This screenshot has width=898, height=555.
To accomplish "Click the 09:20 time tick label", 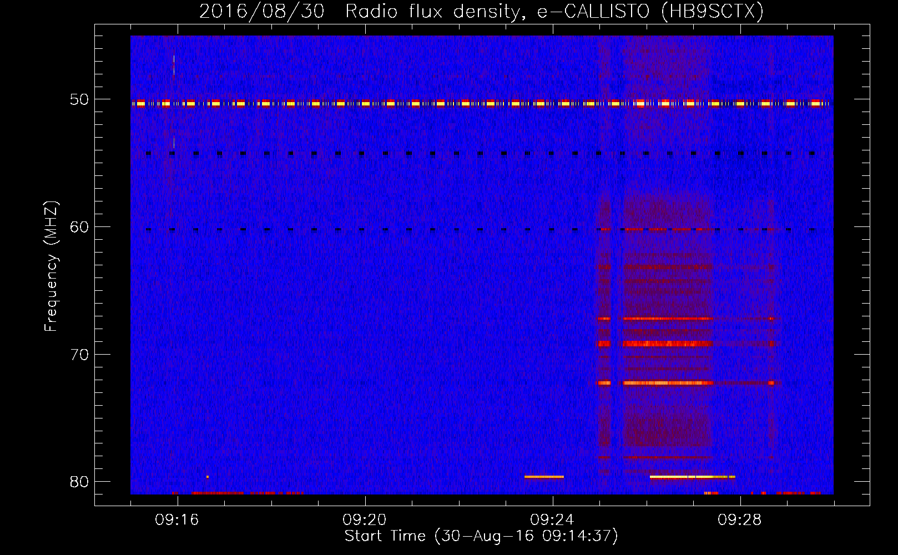I will pos(365,520).
